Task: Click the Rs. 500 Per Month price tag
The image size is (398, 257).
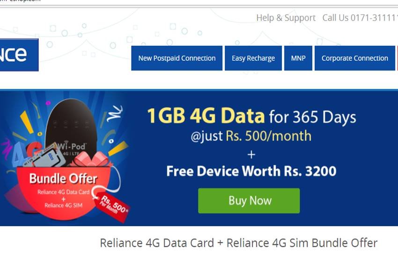Action: click(113, 207)
